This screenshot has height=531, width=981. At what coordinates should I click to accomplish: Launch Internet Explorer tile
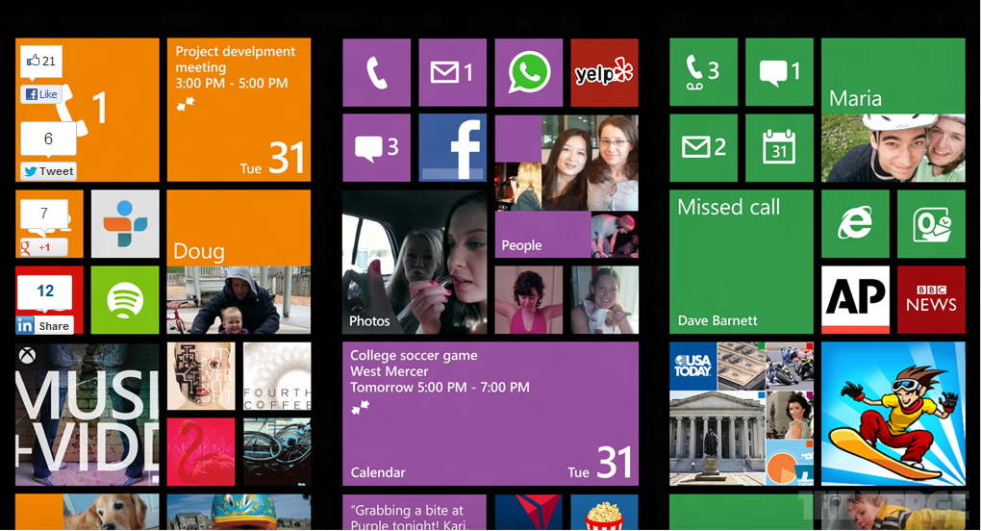(x=855, y=223)
